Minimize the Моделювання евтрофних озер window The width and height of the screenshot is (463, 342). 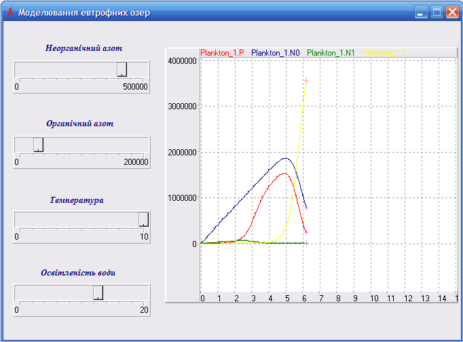coord(421,12)
